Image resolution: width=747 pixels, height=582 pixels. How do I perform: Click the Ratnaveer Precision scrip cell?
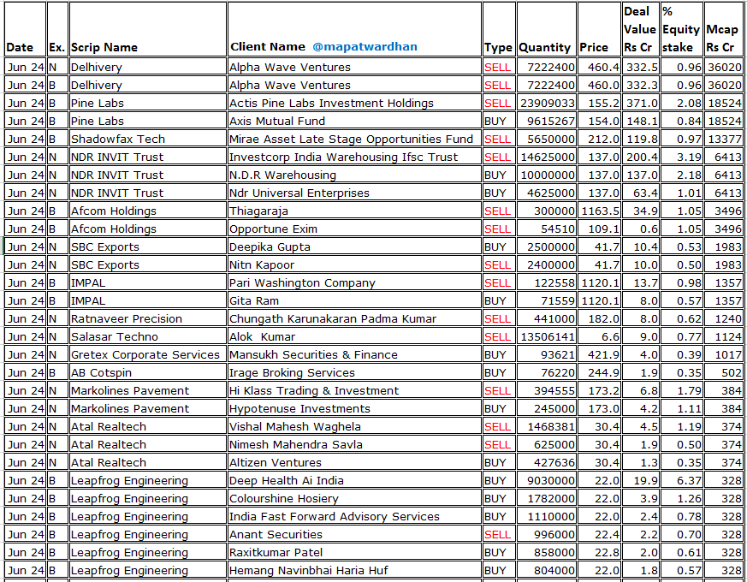[148, 319]
